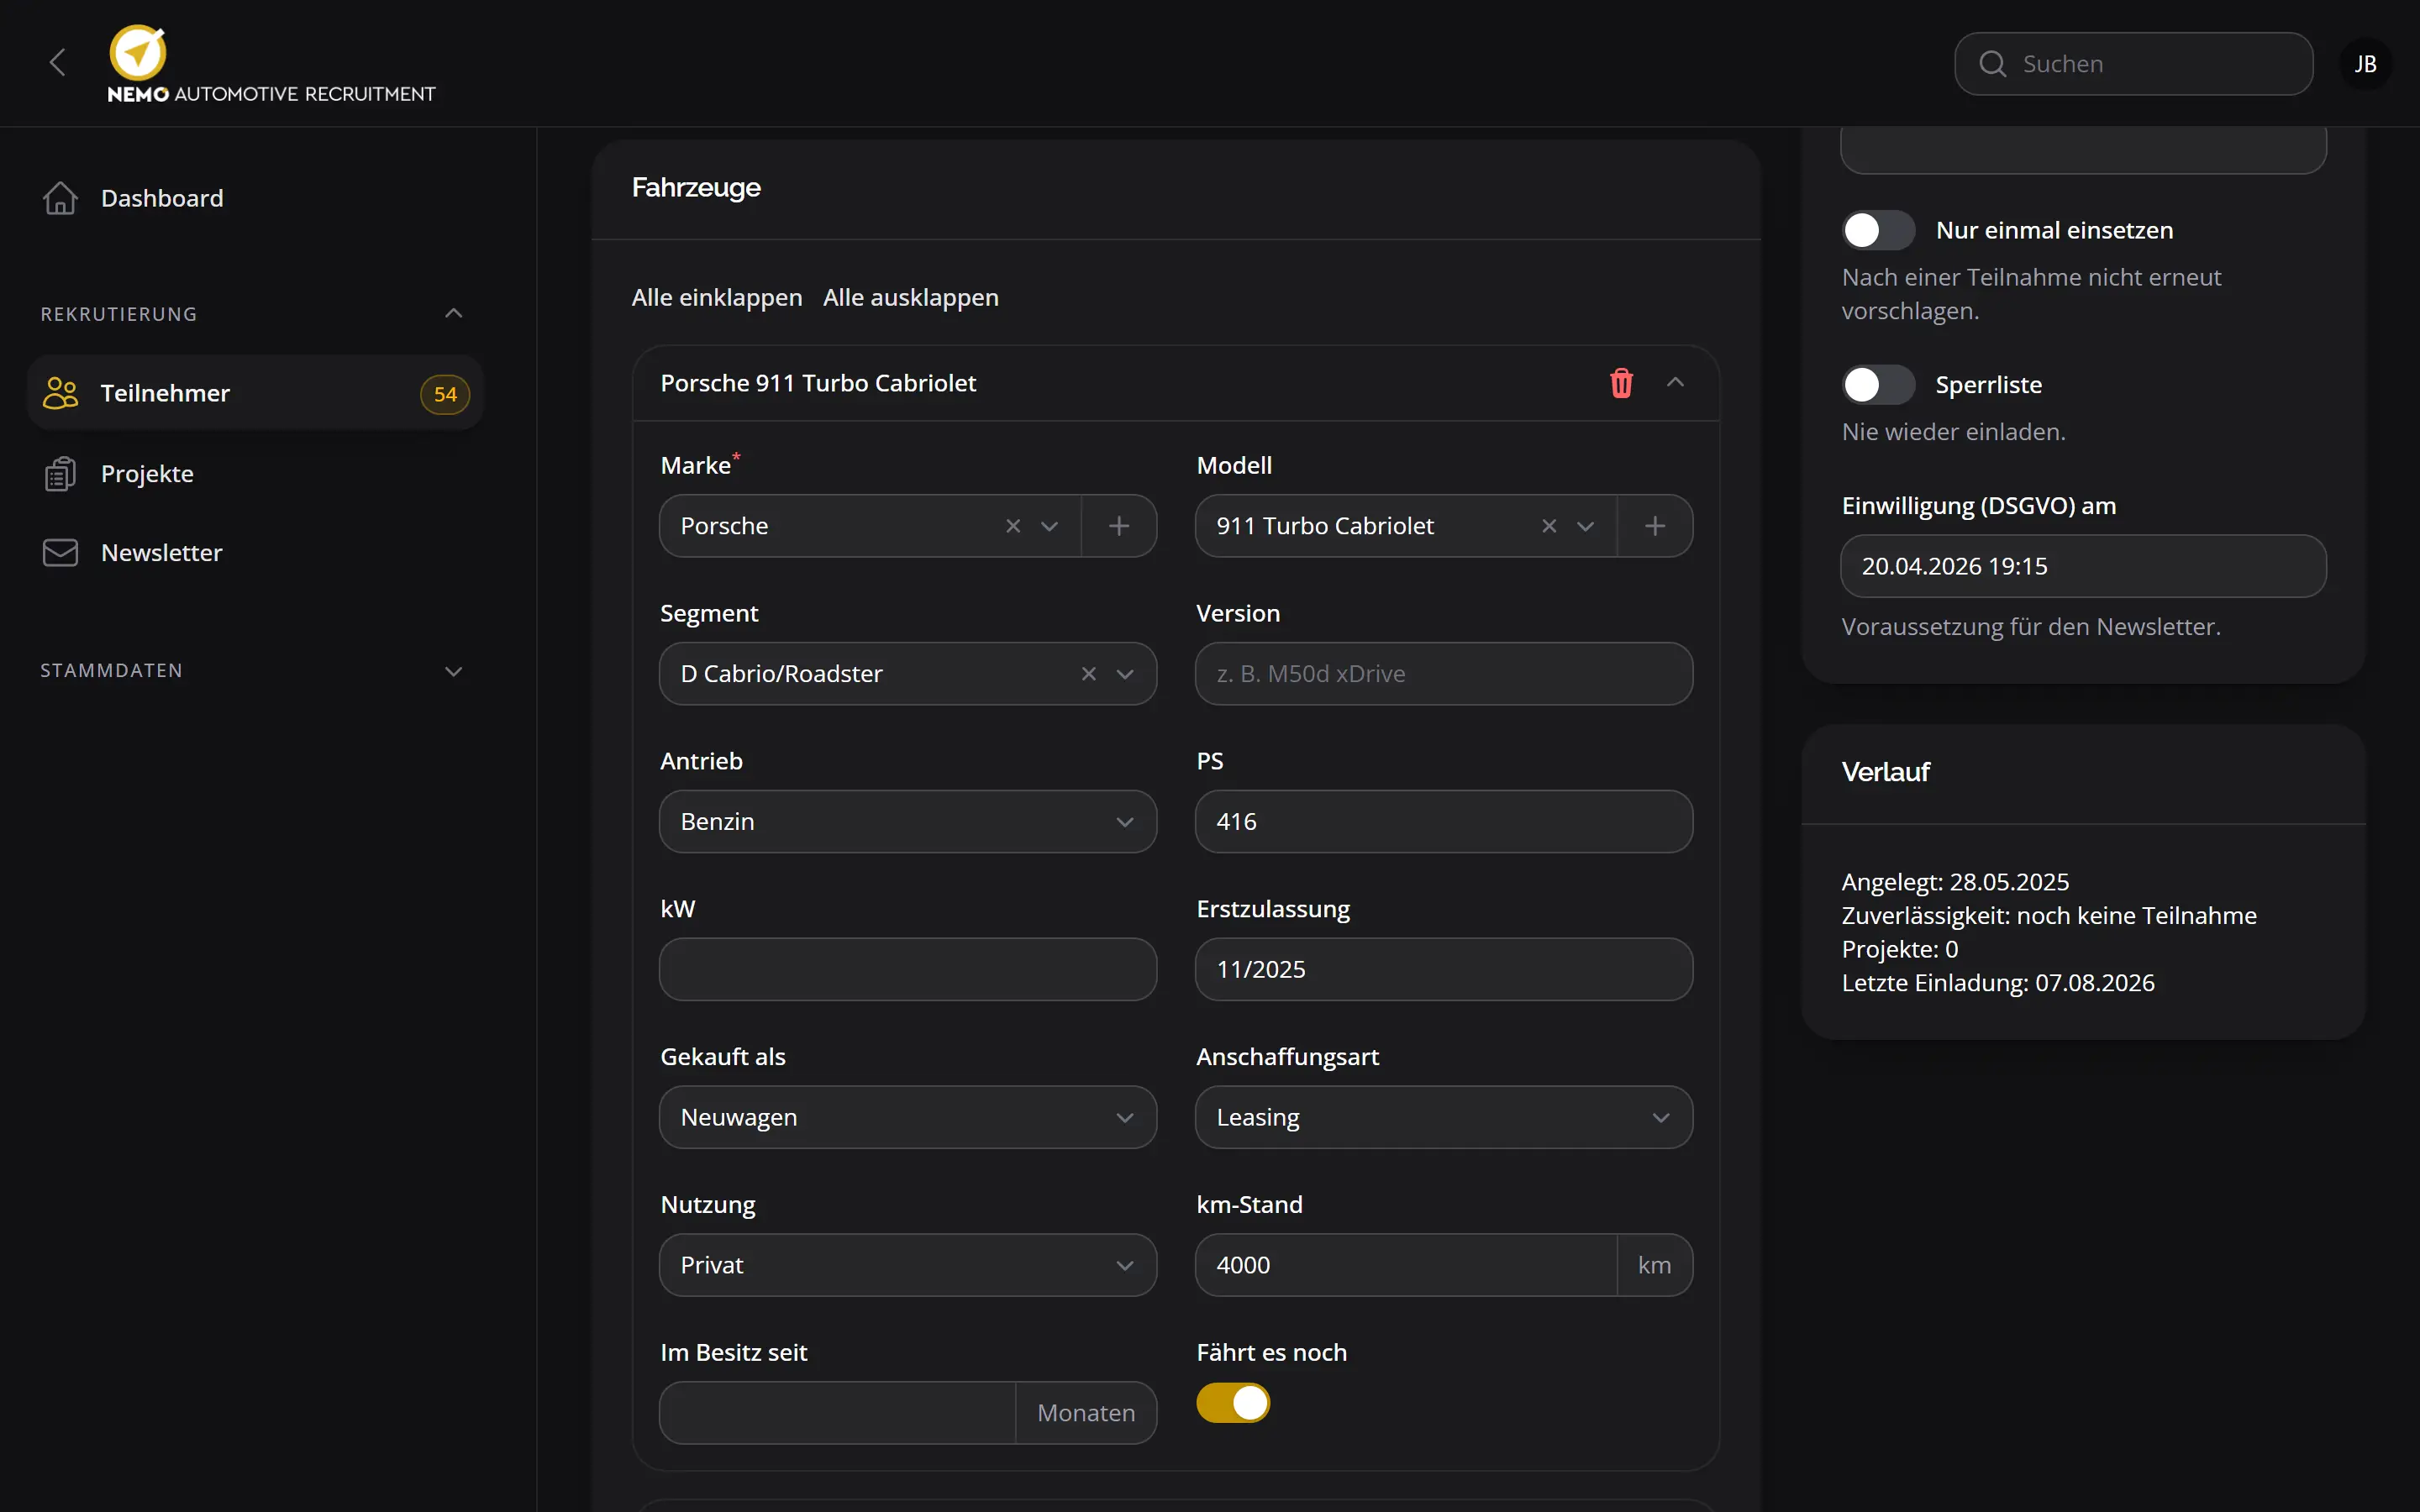
Task: Click the back arrow in the header
Action: (57, 63)
